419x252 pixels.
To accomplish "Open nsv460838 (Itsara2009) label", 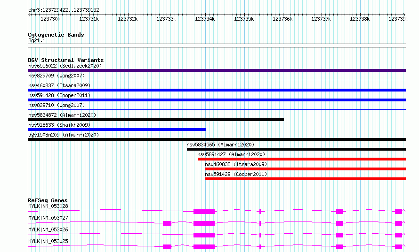I will tap(236, 164).
